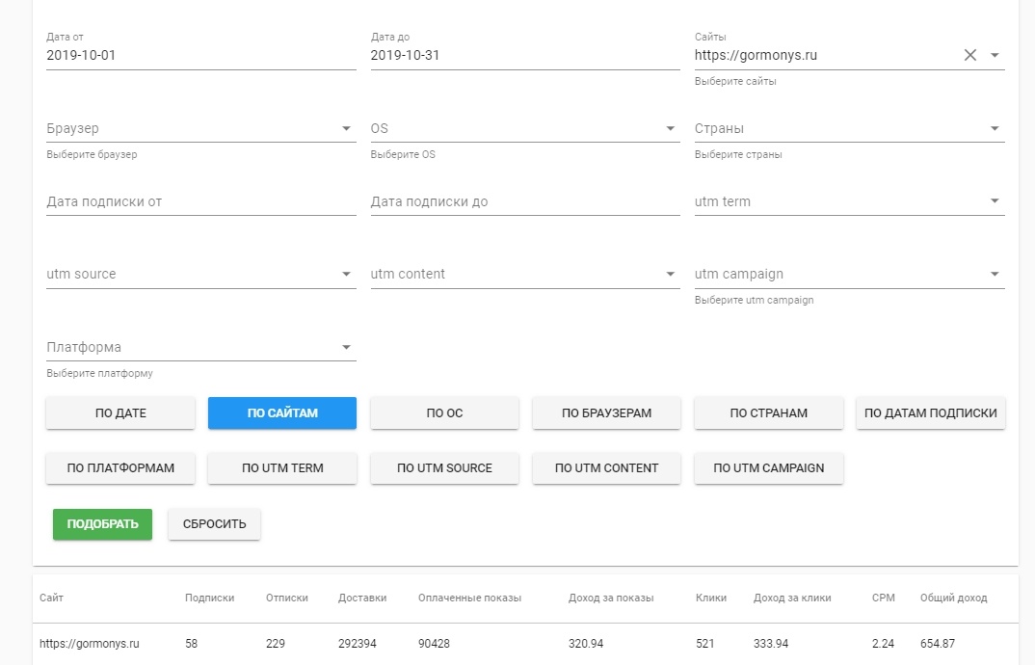Viewport: 1035px width, 665px height.
Task: Click the Доход за показы column header
Action: coord(611,598)
